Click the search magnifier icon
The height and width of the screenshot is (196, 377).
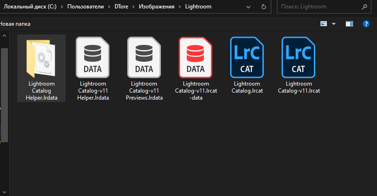tap(363, 7)
